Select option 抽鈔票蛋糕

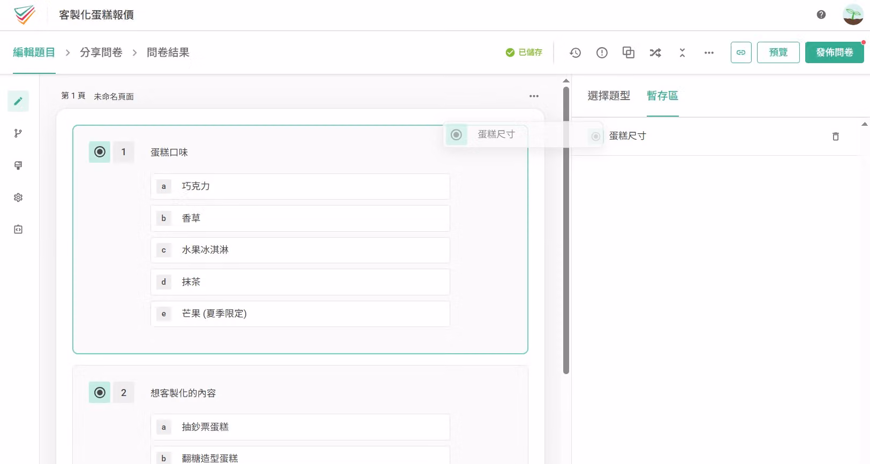[x=300, y=427]
